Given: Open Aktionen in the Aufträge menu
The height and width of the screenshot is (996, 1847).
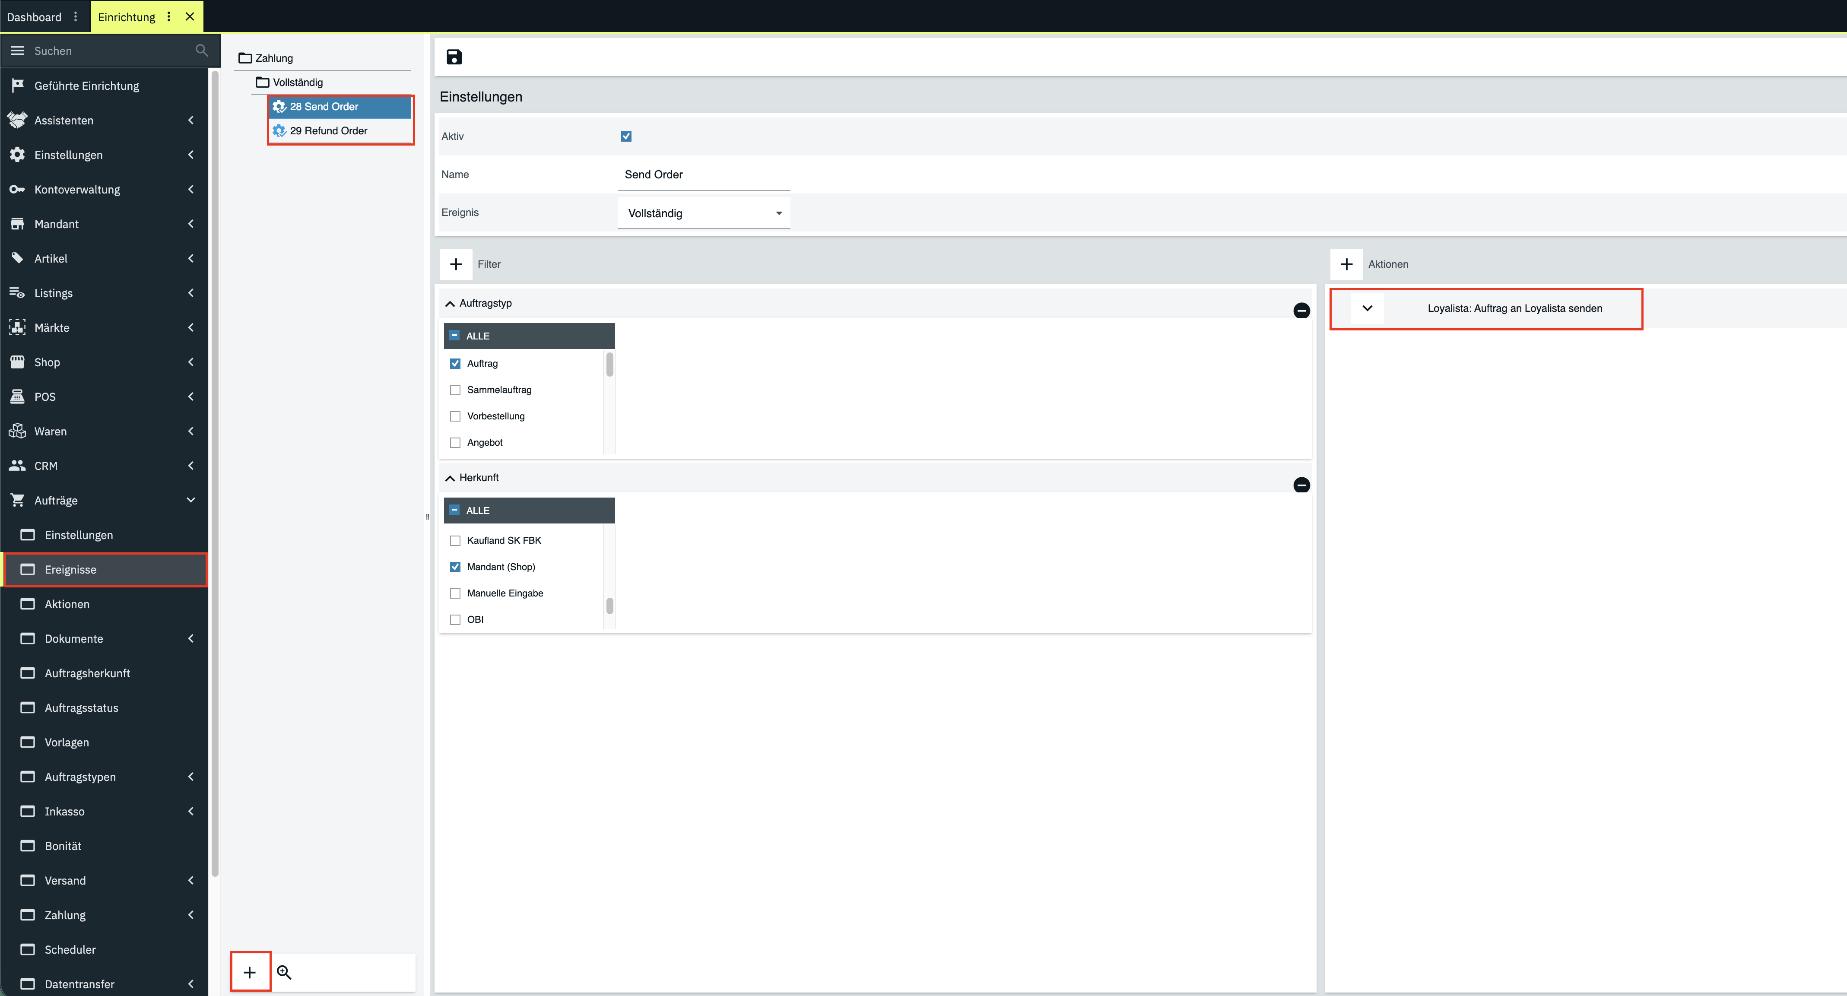Looking at the screenshot, I should [67, 604].
